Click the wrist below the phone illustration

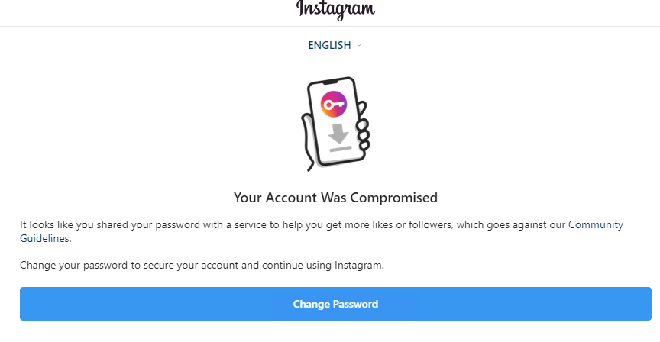coord(310,163)
